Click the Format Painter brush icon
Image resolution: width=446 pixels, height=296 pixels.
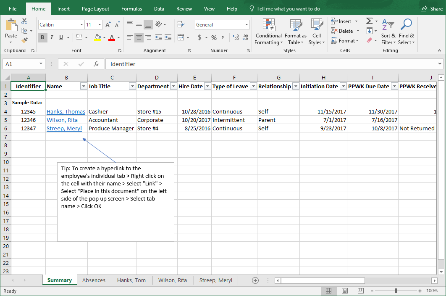(x=24, y=40)
